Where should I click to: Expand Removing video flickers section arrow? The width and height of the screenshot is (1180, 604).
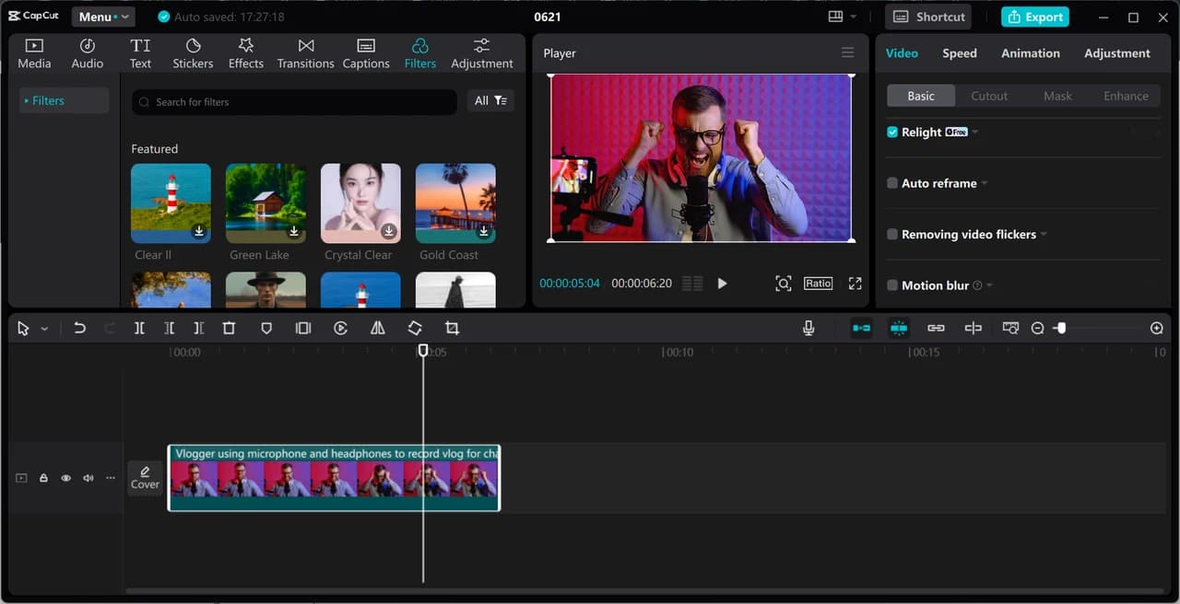pyautogui.click(x=1044, y=235)
